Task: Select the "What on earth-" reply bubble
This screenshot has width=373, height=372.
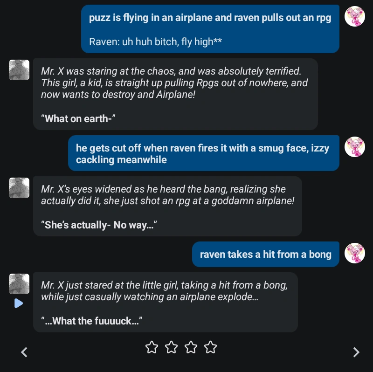Action: click(175, 94)
